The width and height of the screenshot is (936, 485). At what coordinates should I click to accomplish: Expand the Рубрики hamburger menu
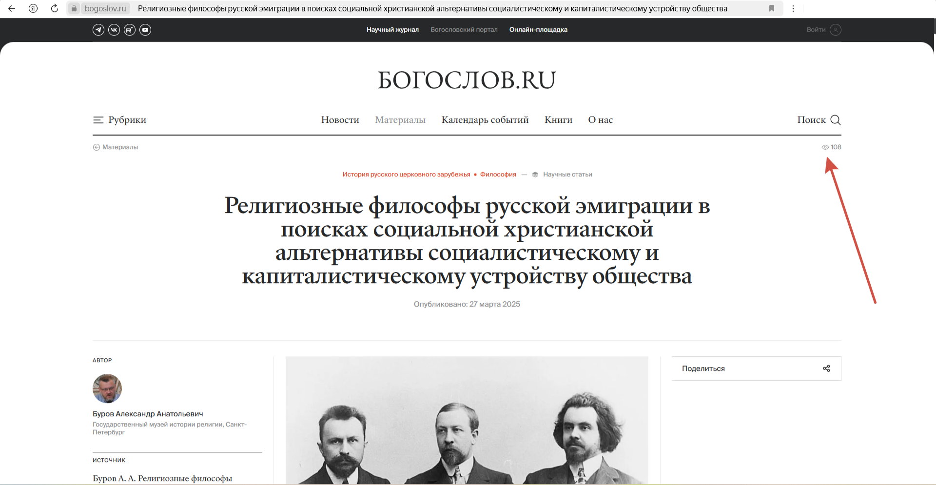[98, 120]
